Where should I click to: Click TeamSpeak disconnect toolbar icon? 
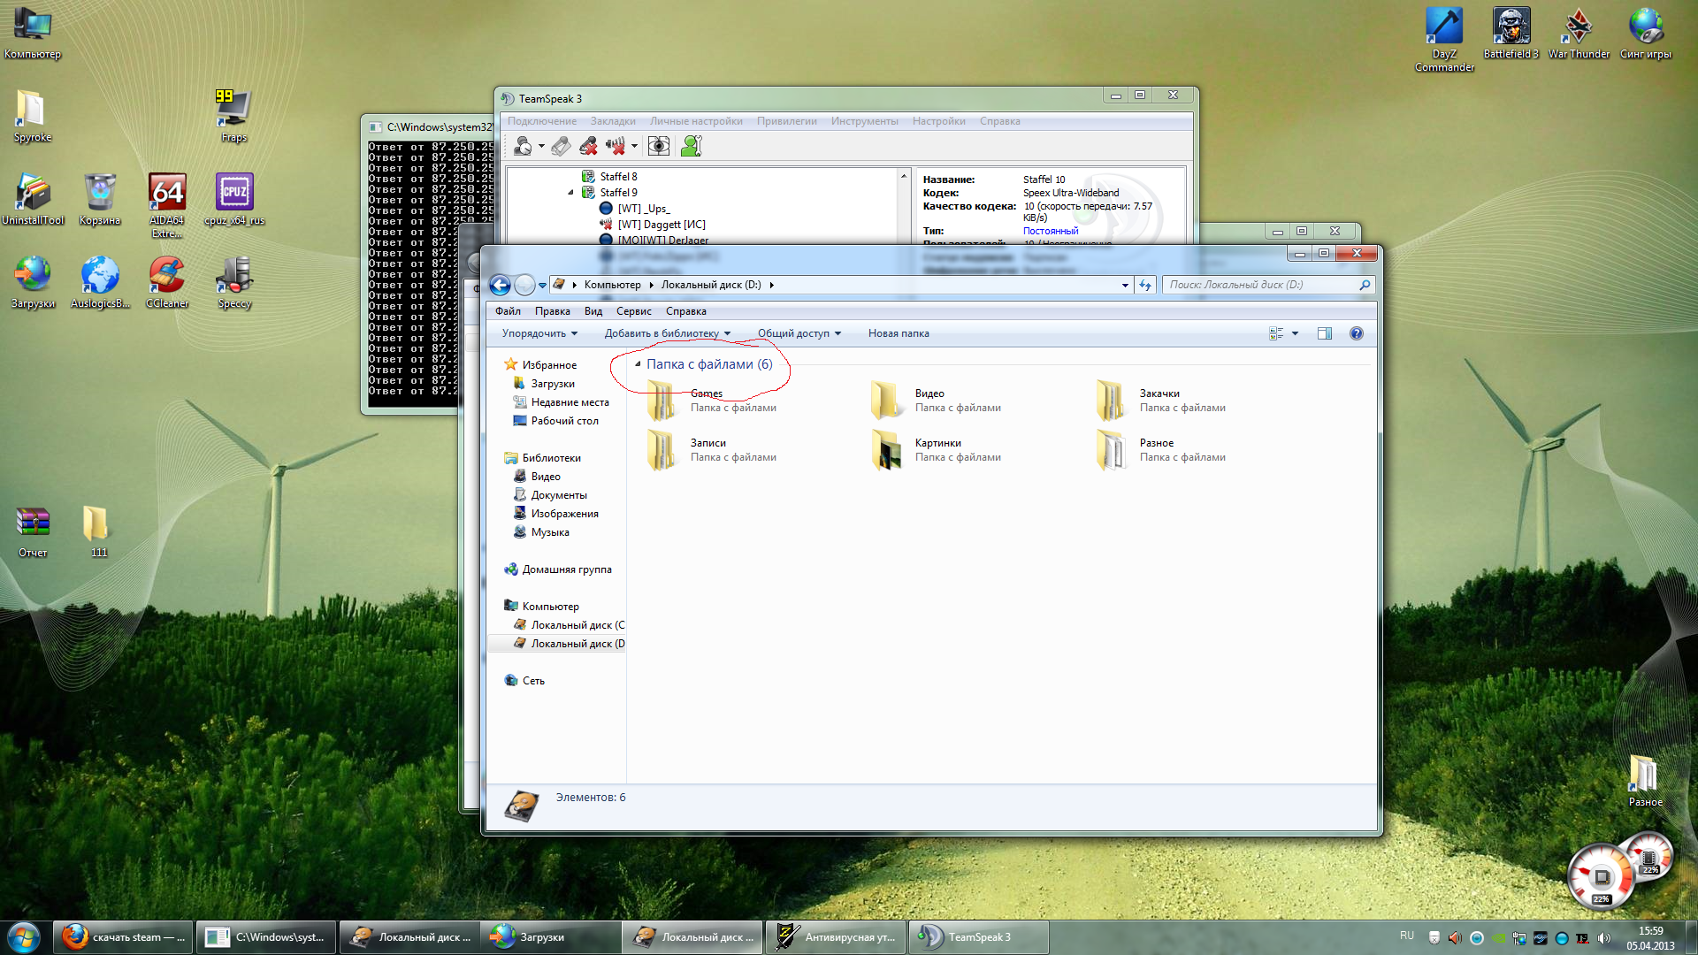pos(561,146)
